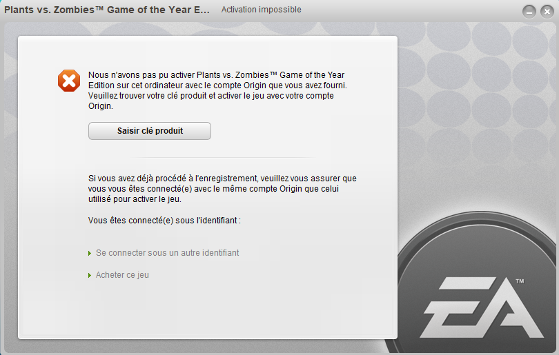
Task: Click green arrow beside Se connecter link
Action: point(90,254)
